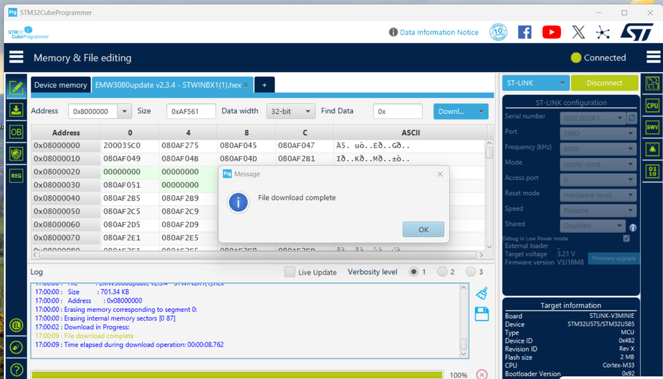Click the Disconnect button

click(x=604, y=83)
